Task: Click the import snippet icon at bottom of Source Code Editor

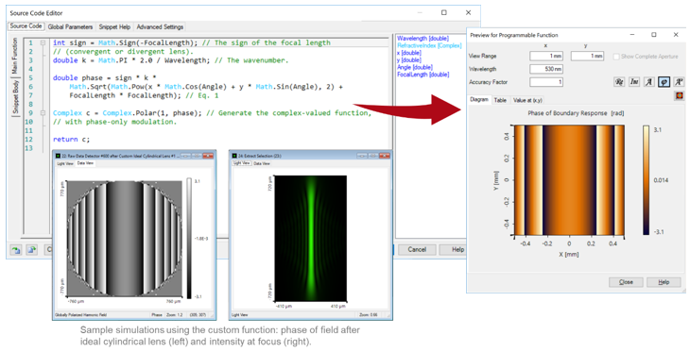Action: (16, 249)
